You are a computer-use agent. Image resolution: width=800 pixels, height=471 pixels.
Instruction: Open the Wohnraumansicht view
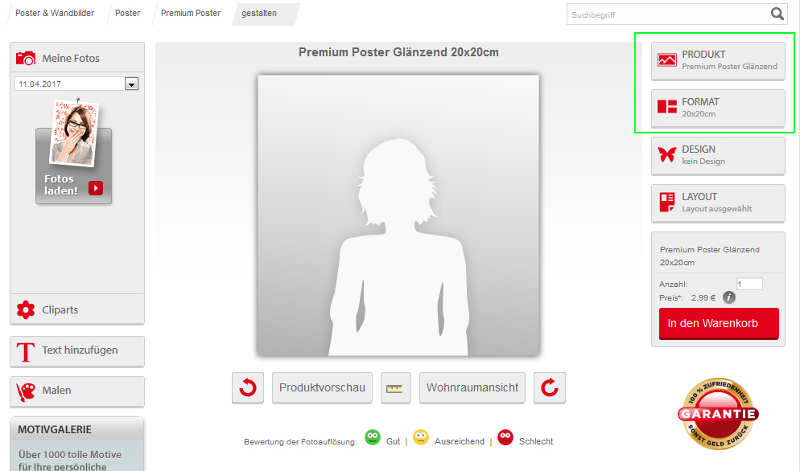(x=472, y=388)
